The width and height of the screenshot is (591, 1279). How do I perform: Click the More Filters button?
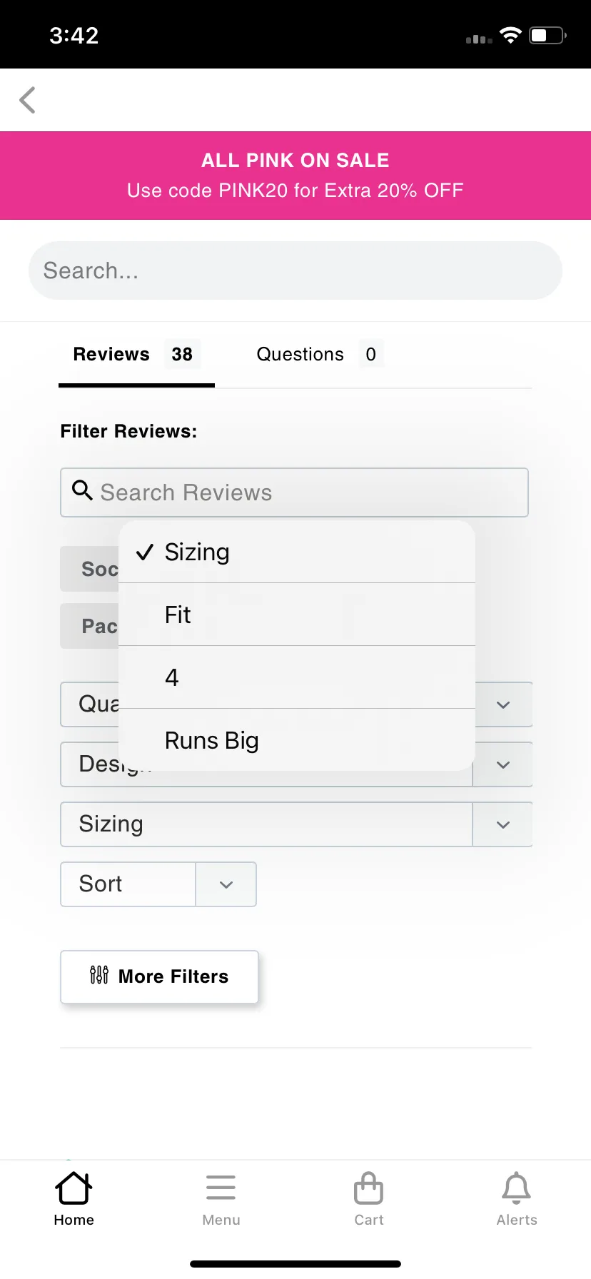159,976
